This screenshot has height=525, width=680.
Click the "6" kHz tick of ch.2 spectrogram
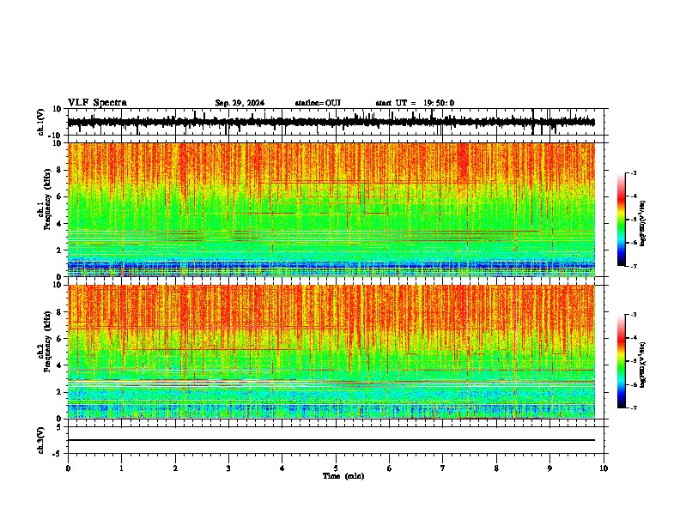[60, 339]
